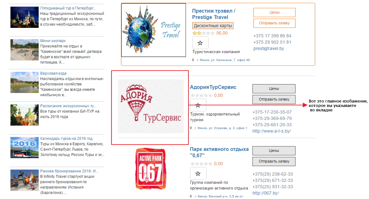The height and width of the screenshot is (199, 369).
Task: Open Prestige Travel globe logo image
Action: [153, 30]
